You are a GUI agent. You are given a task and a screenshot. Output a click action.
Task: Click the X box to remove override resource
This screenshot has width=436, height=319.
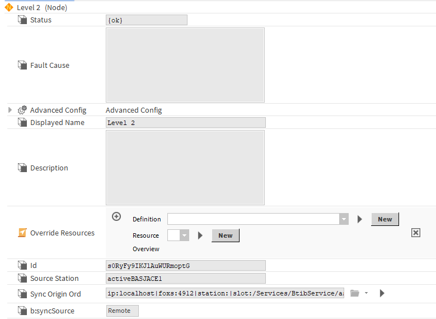[415, 233]
